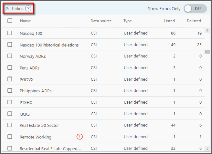
Task: Sort by Listed column header
Action: pos(169,21)
